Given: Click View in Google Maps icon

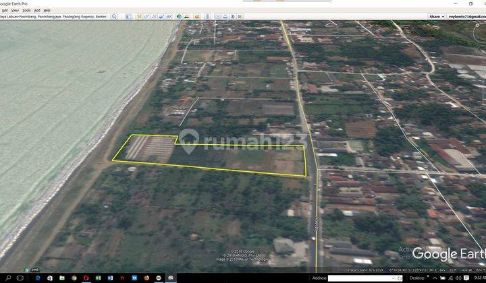Looking at the screenshot, I should point(240,16).
